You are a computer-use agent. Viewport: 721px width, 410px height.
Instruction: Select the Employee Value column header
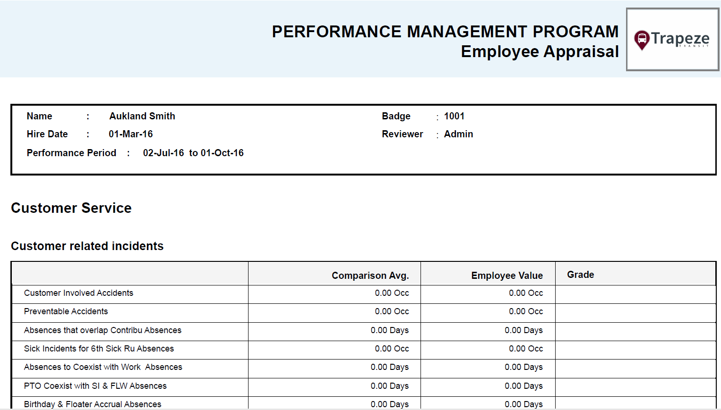(506, 275)
